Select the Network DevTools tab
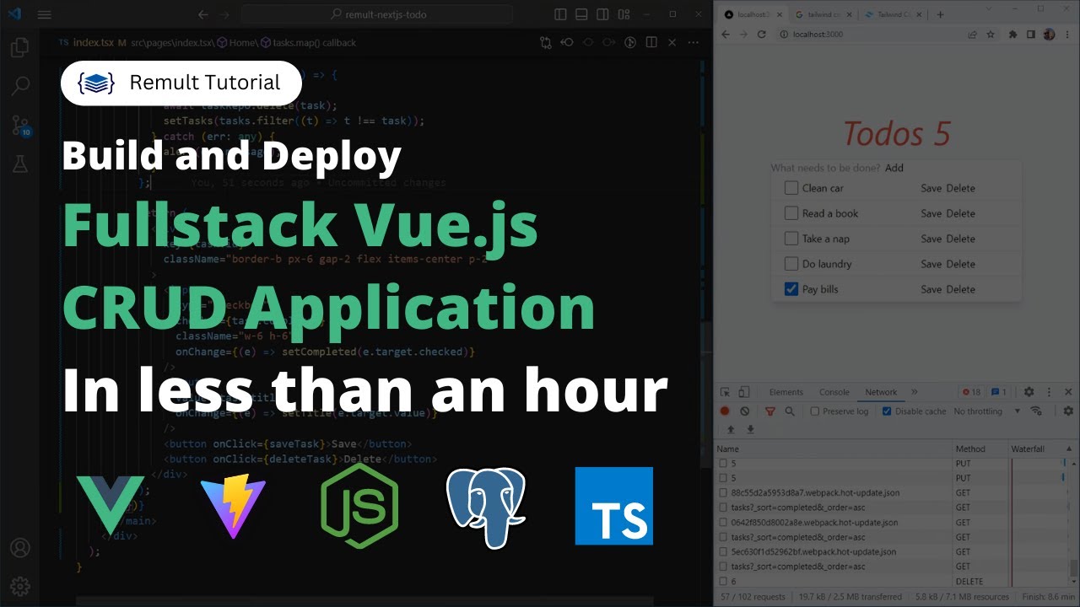This screenshot has height=607, width=1080. click(881, 392)
